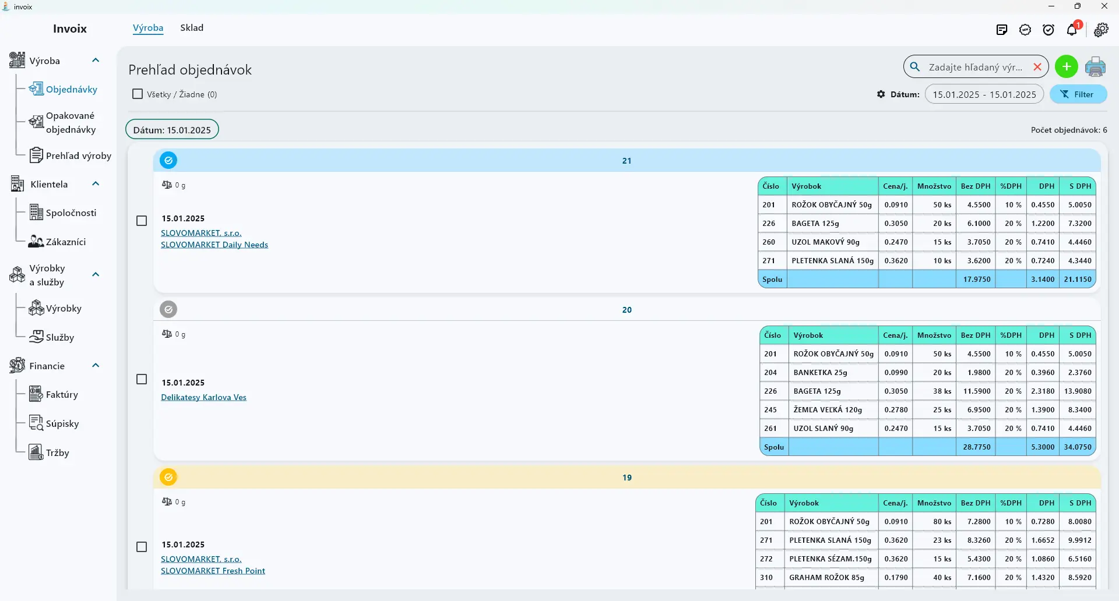This screenshot has width=1119, height=601.
Task: Select order 21 checkbox
Action: coord(142,221)
